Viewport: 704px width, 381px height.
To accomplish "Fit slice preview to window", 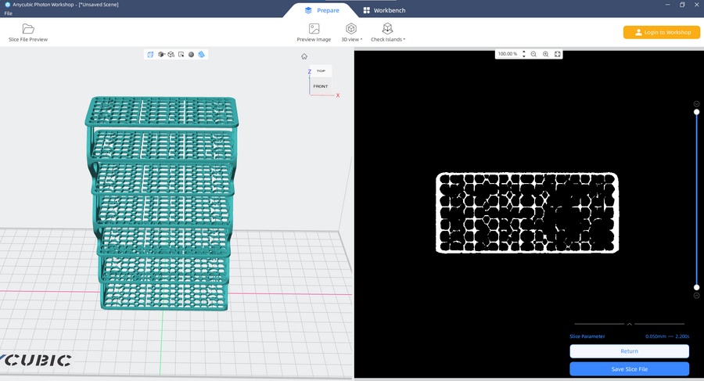I will (557, 54).
